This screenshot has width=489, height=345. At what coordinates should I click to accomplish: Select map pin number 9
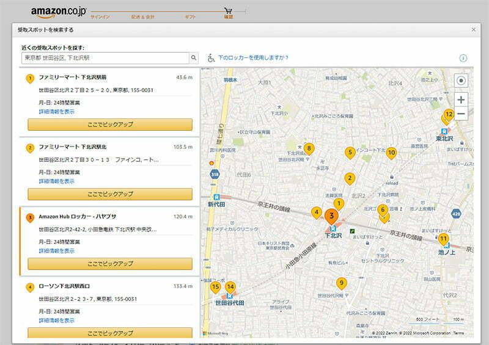pos(342,283)
